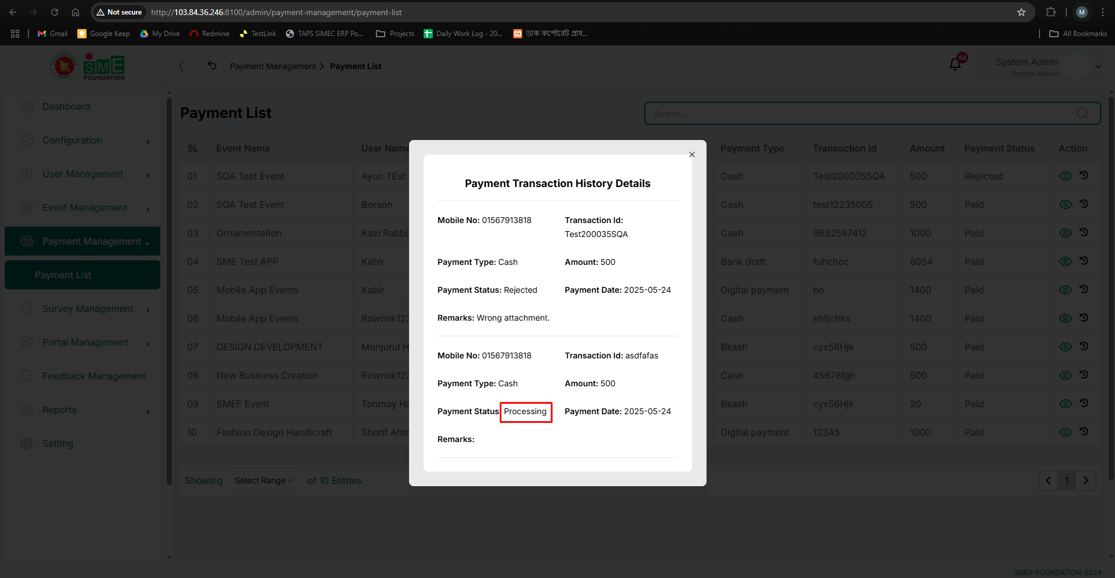Image resolution: width=1115 pixels, height=578 pixels.
Task: Click history icon for SQA Test Event row 01
Action: click(x=1084, y=175)
